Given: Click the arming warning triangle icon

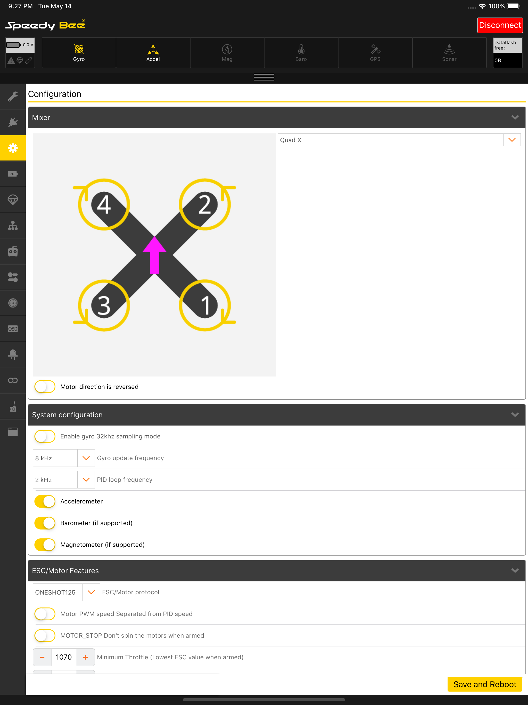Looking at the screenshot, I should point(11,61).
